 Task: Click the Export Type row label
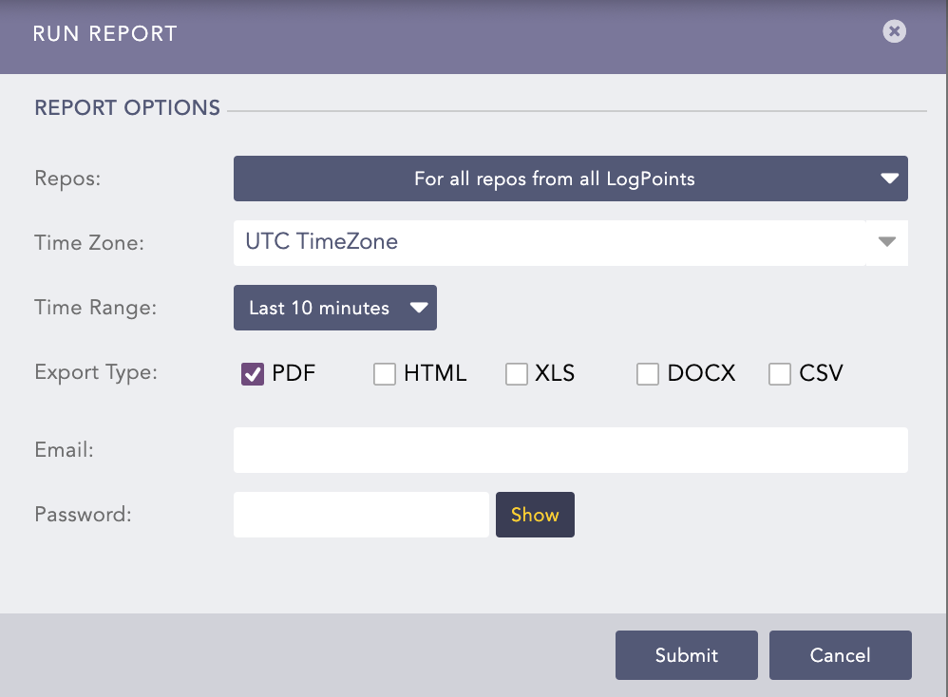95,372
